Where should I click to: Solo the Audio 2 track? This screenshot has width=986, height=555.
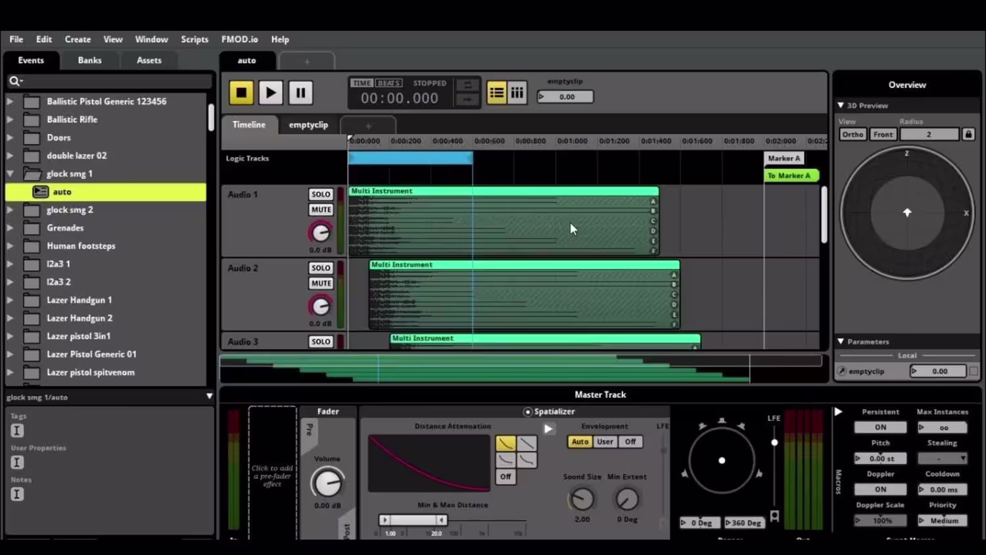click(x=321, y=268)
